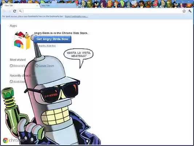This screenshot has width=194, height=146.
Task: Go back with the back arrow
Action: pyautogui.click(x=4, y=11)
